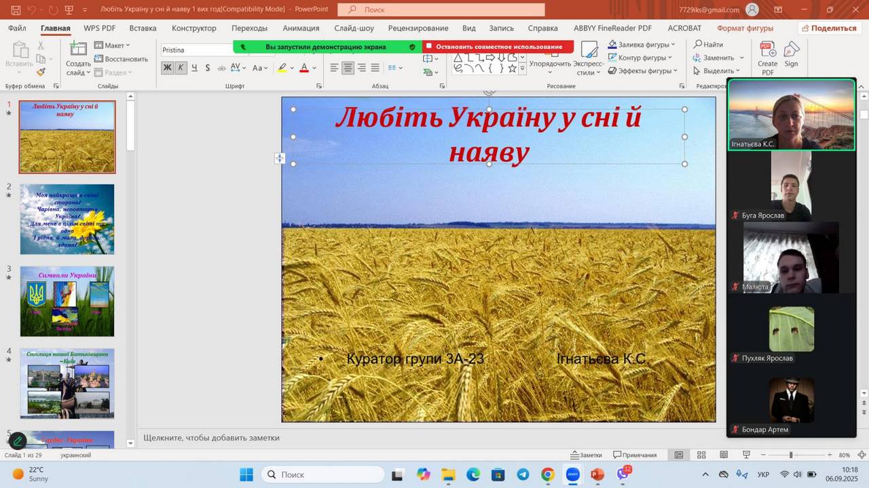
Task: Click the Find (Найти) magnifier icon
Action: pos(697,45)
